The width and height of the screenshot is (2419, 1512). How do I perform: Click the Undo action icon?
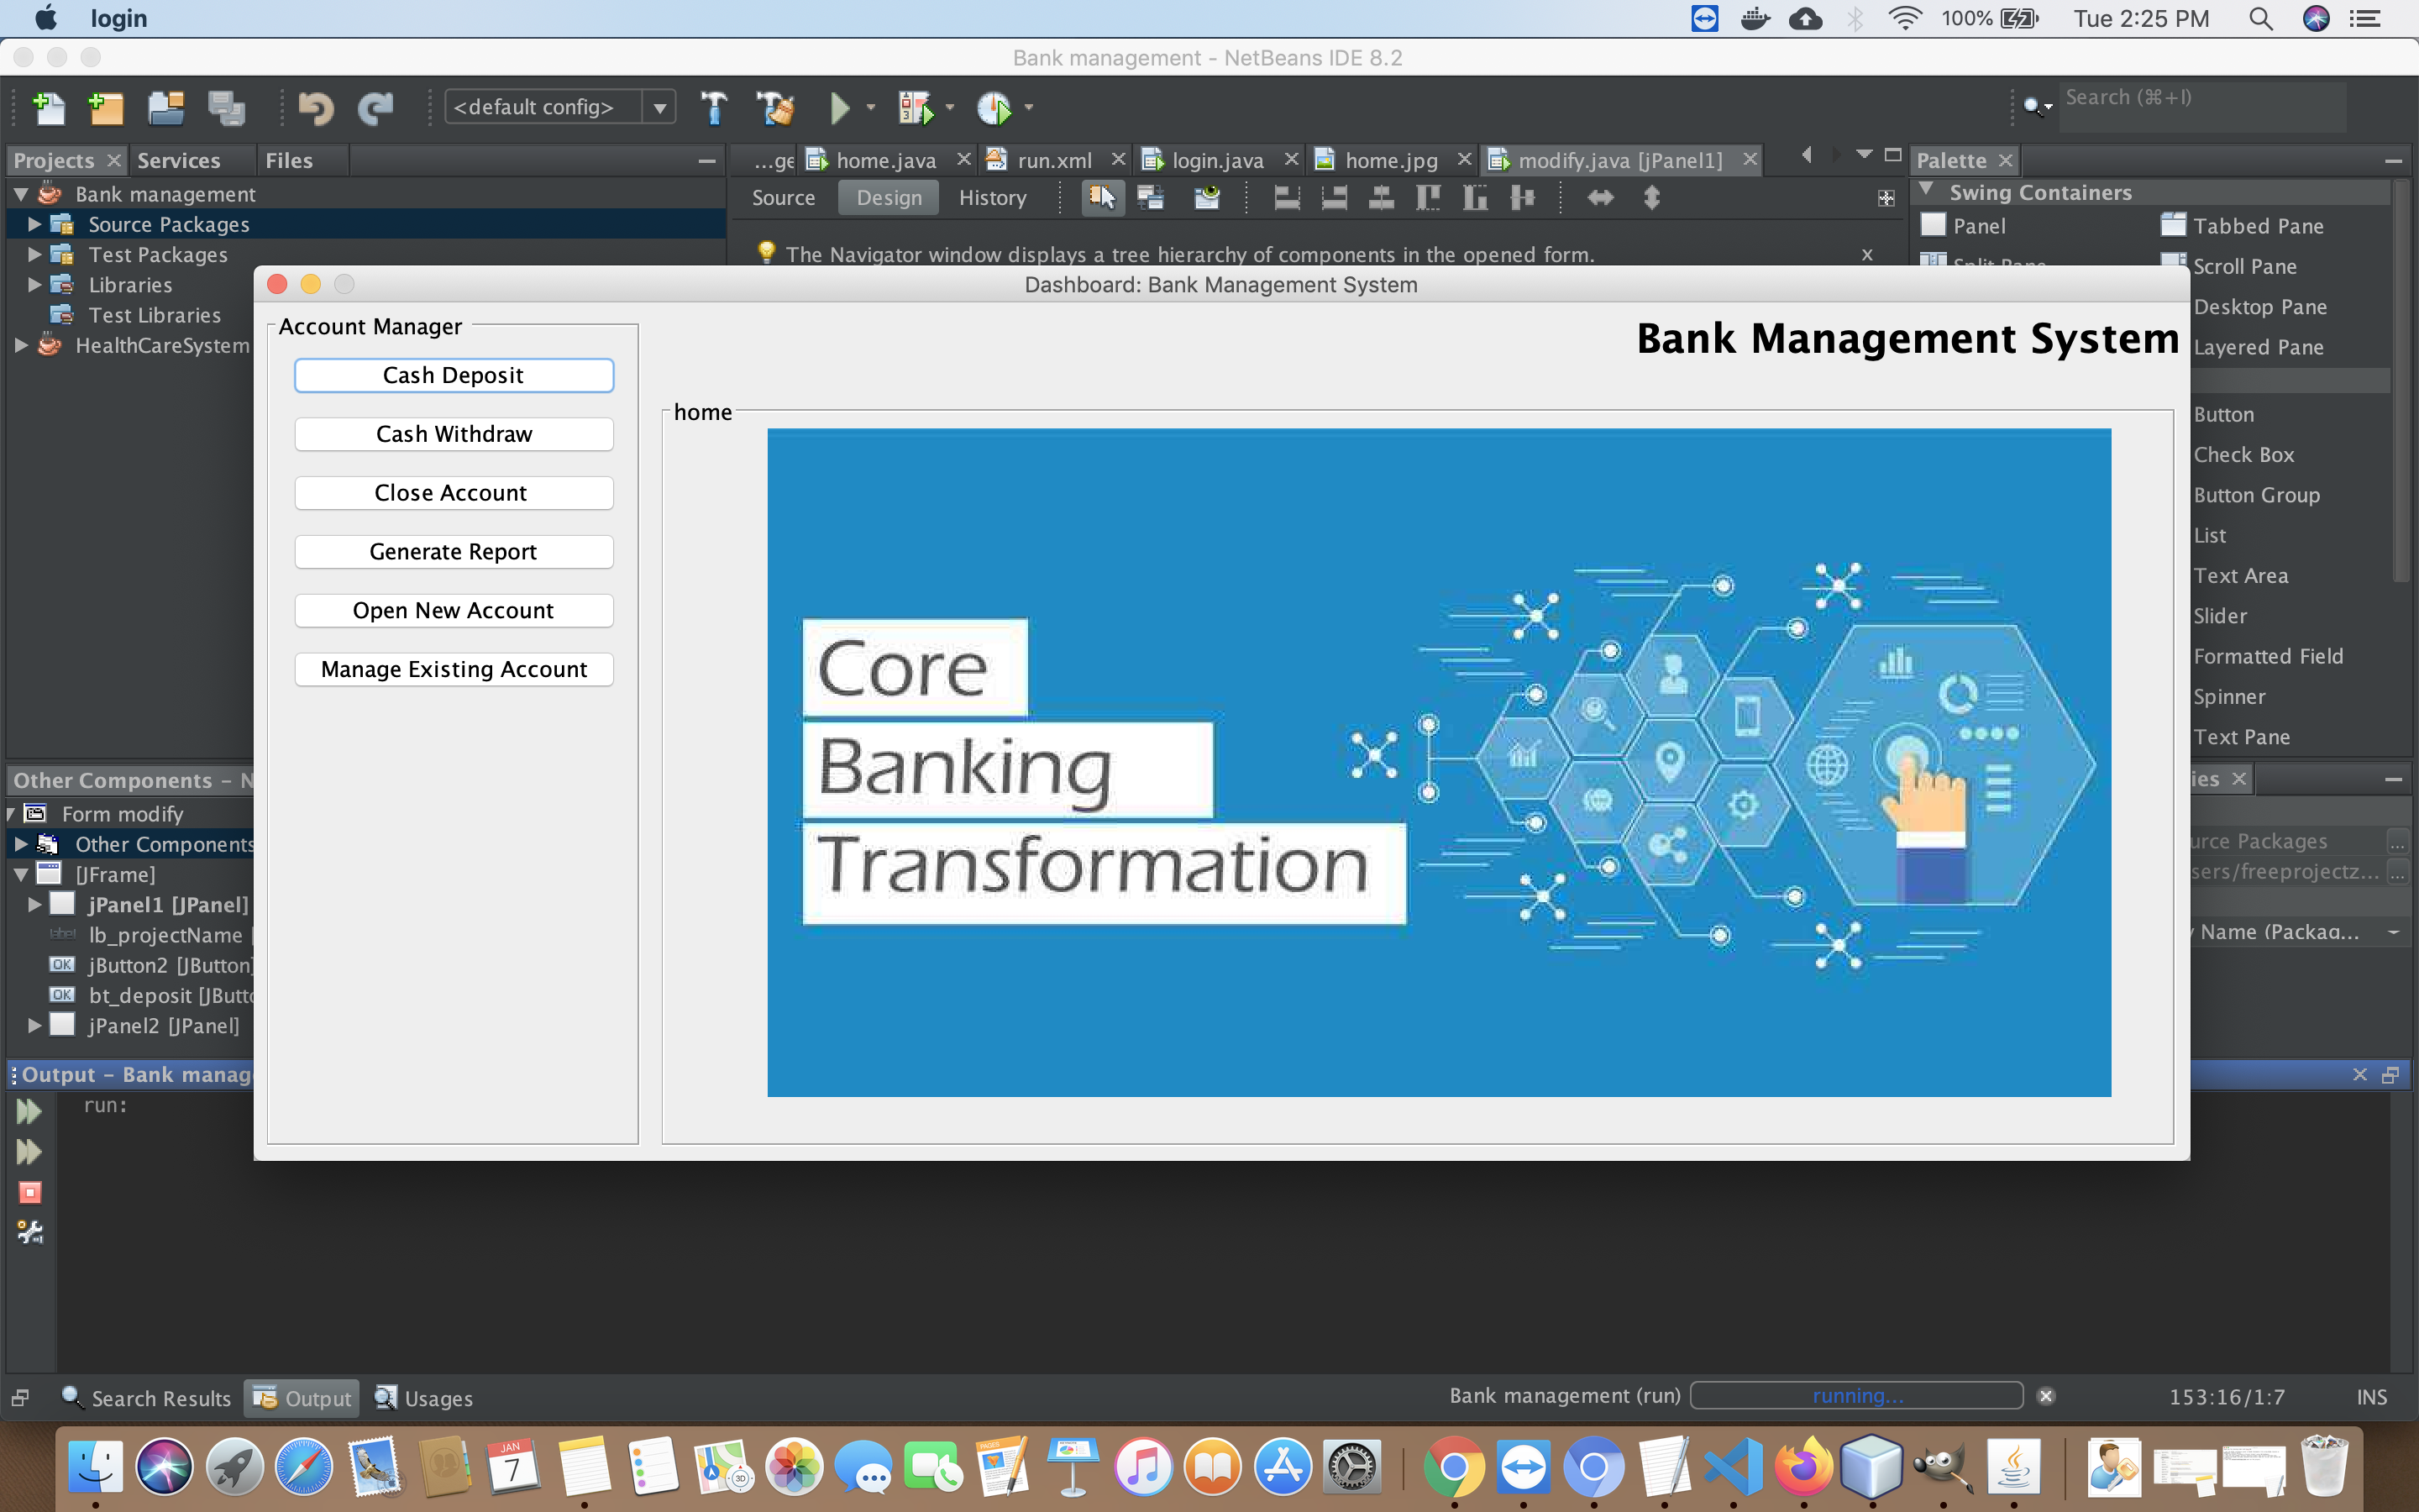click(x=315, y=108)
